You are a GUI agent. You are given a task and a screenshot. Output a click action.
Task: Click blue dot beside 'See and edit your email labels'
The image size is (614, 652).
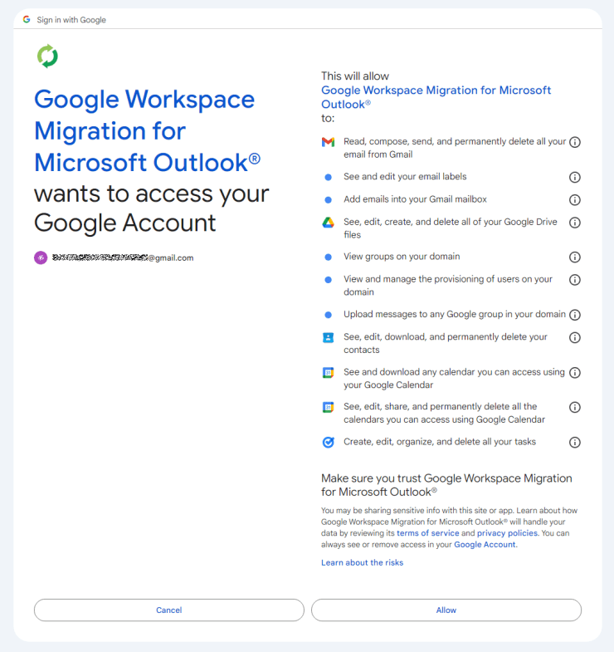point(329,177)
